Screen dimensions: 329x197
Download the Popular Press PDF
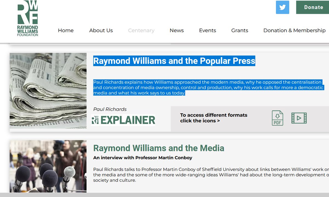click(277, 118)
